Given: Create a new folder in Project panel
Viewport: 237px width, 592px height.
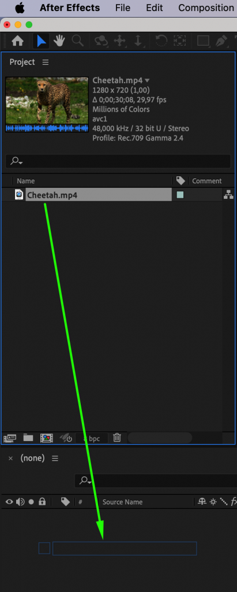Looking at the screenshot, I should coord(28,438).
